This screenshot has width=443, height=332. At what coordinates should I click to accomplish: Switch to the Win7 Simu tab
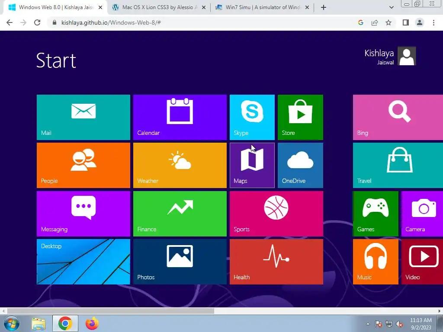coord(263,7)
